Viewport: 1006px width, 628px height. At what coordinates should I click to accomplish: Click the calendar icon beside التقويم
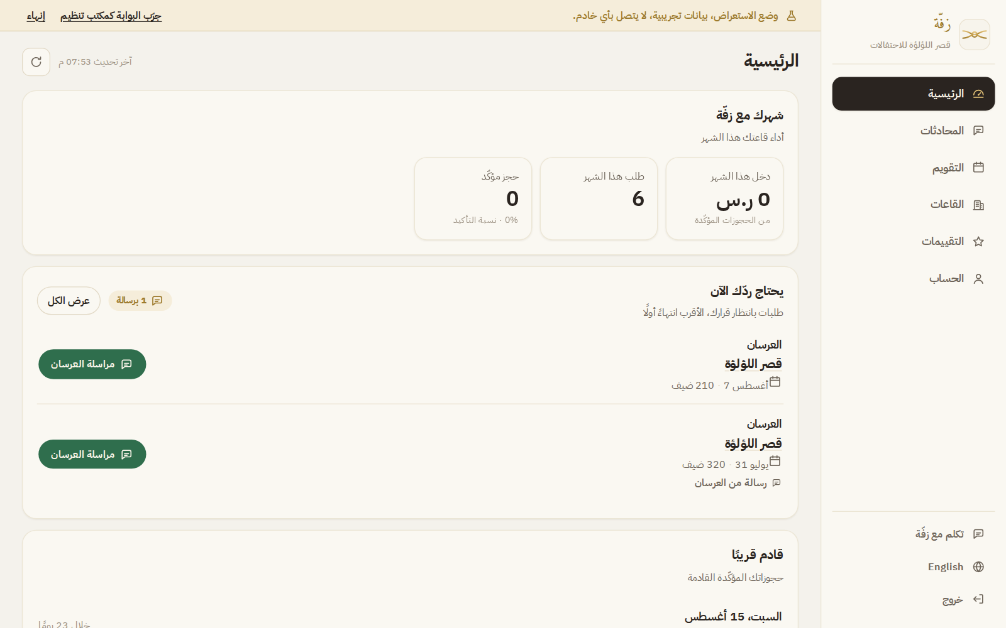click(x=978, y=167)
